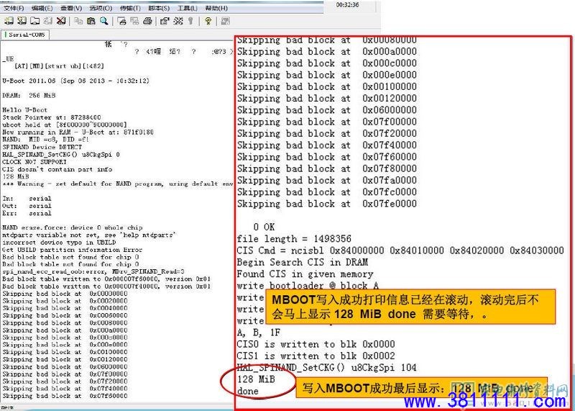Select the Serial-COM5 session tab
The width and height of the screenshot is (575, 411).
[25, 35]
